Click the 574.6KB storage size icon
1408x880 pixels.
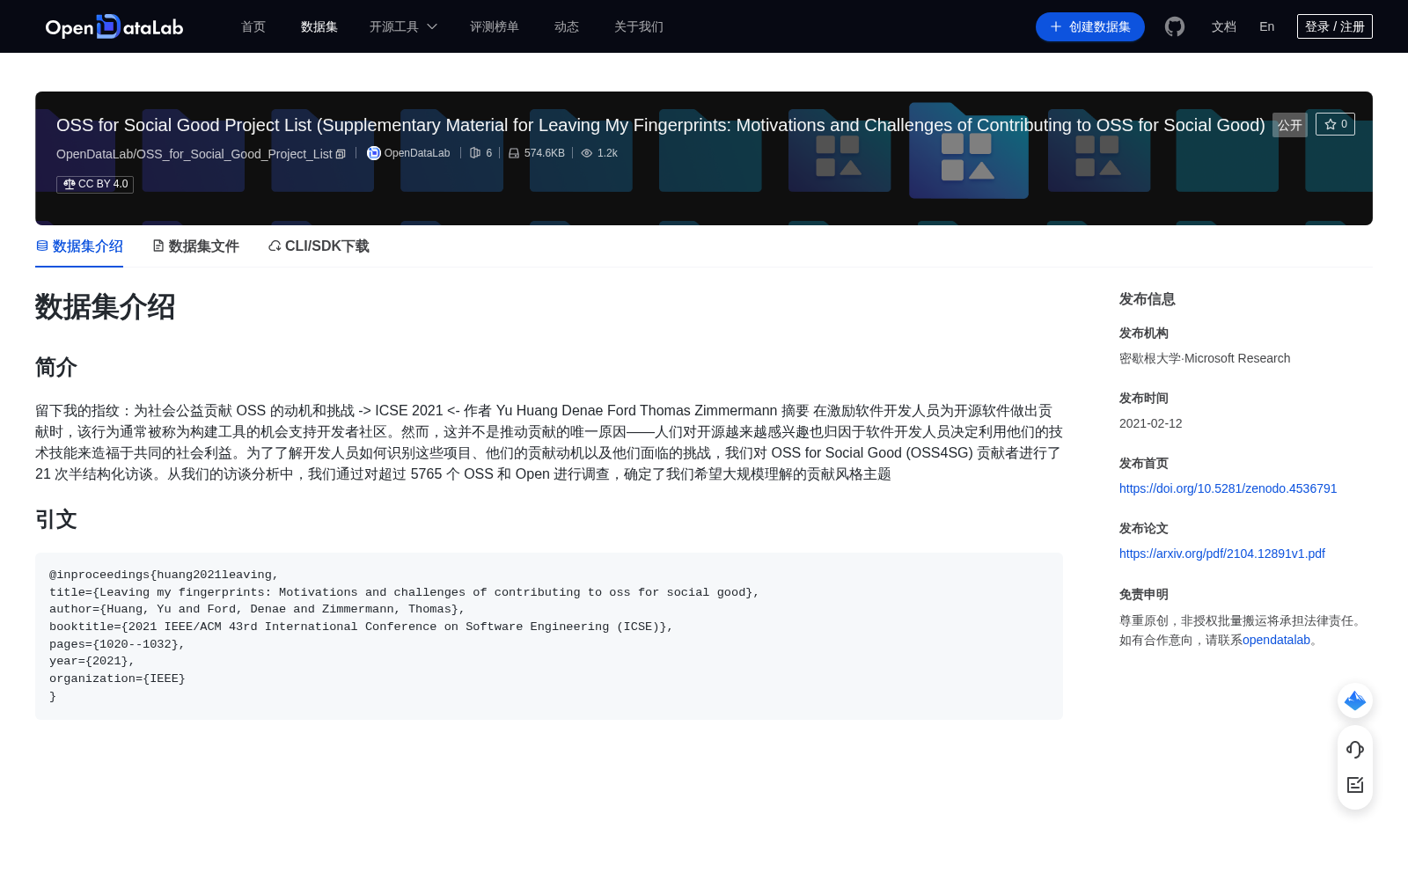pos(514,153)
